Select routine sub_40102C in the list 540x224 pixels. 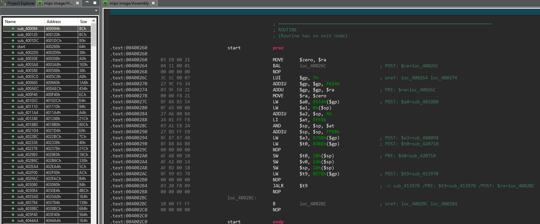[x=47, y=101]
